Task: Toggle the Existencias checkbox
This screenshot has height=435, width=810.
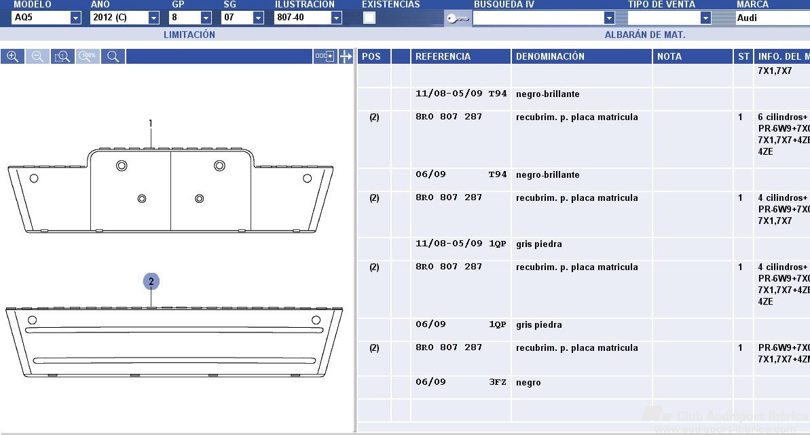Action: 369,18
